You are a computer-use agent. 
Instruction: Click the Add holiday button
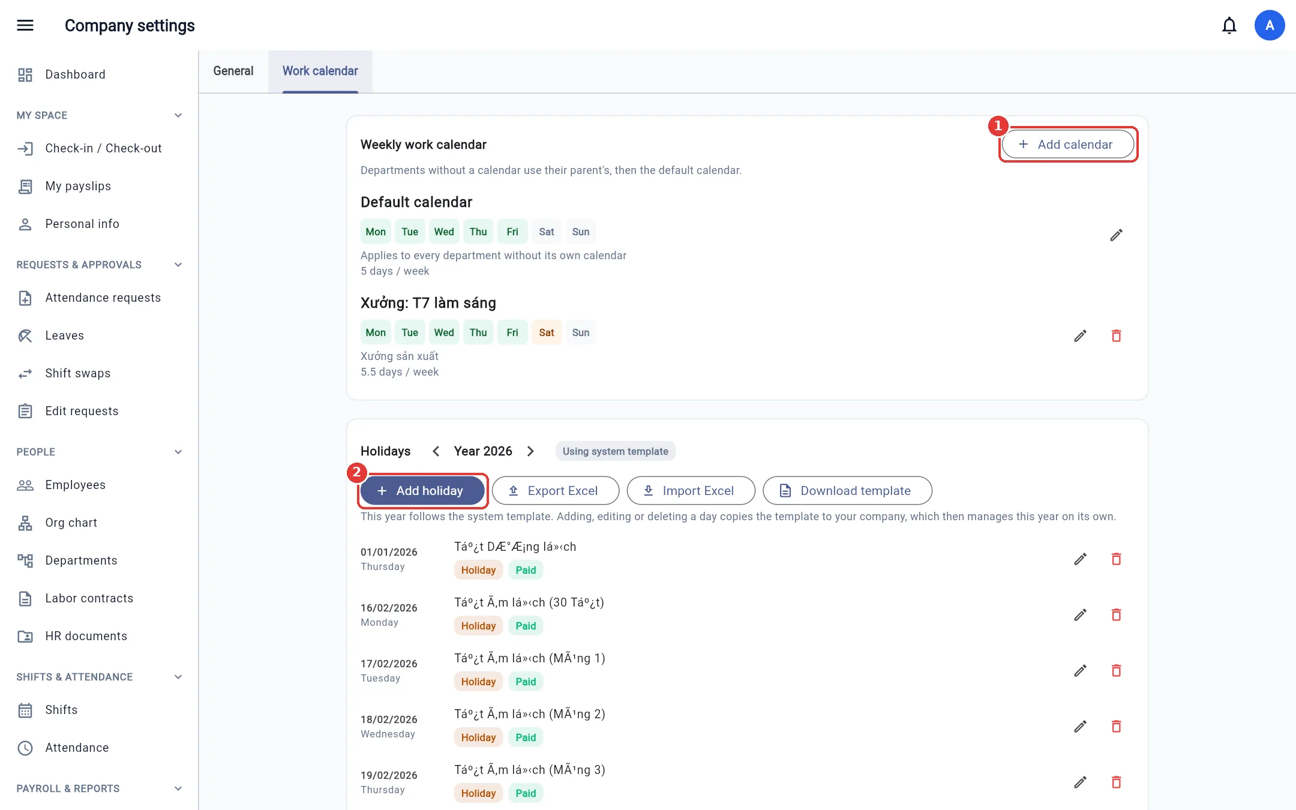[422, 491]
